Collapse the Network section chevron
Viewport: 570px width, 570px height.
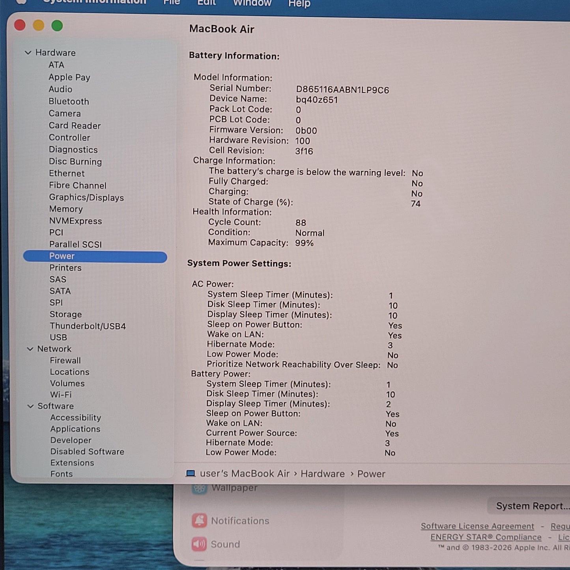(x=30, y=349)
